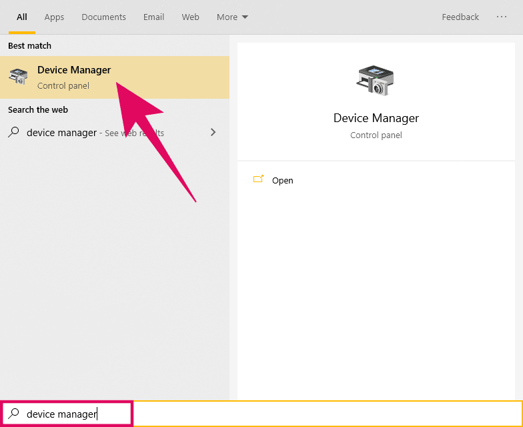
Task: Focus the search box with device manager
Action: tap(261, 414)
